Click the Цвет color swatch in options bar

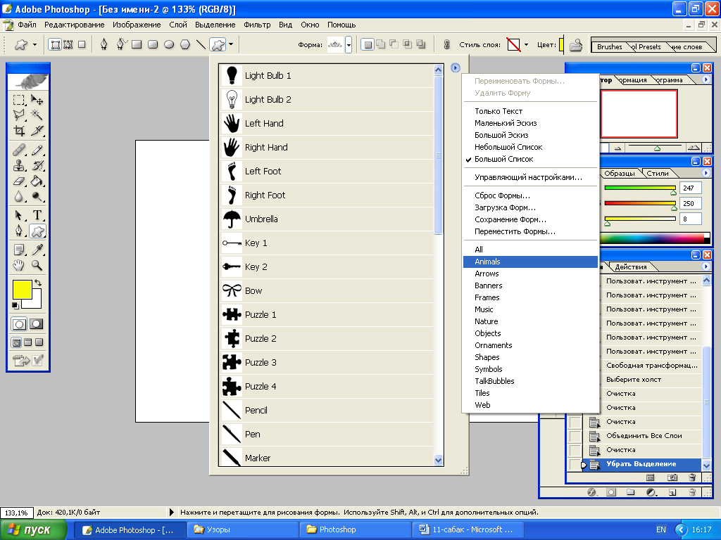pos(561,45)
